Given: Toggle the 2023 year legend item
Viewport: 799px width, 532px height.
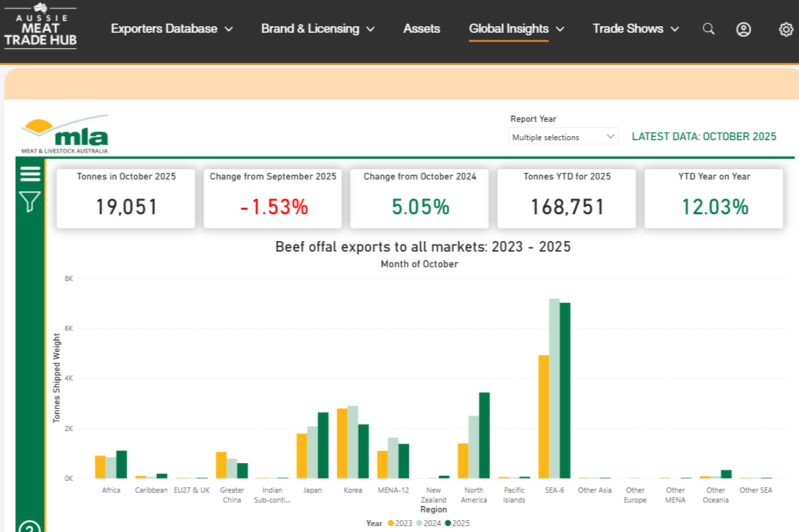Looking at the screenshot, I should pyautogui.click(x=400, y=523).
